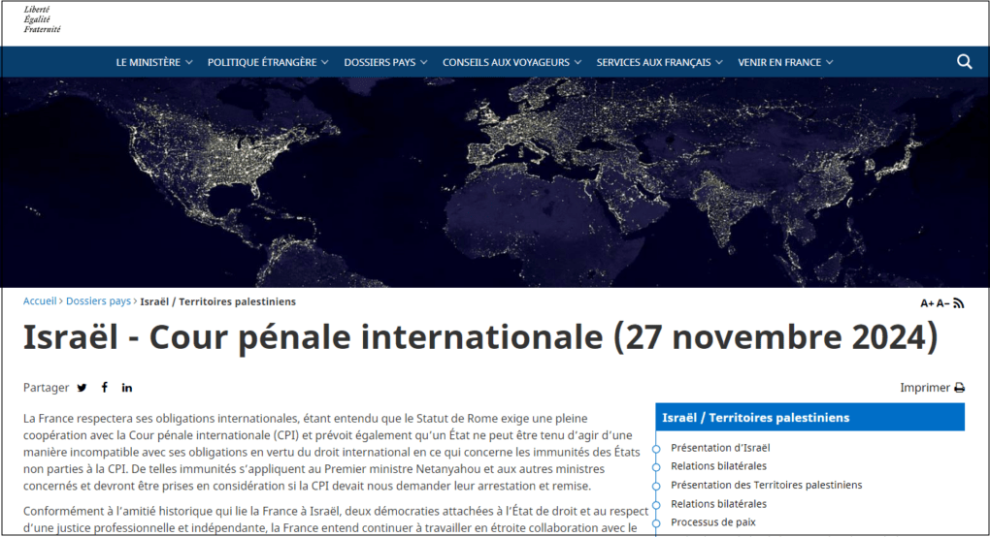Click the Israël / Territoires palestiniens breadcrumb text
990x537 pixels.
[x=217, y=301]
